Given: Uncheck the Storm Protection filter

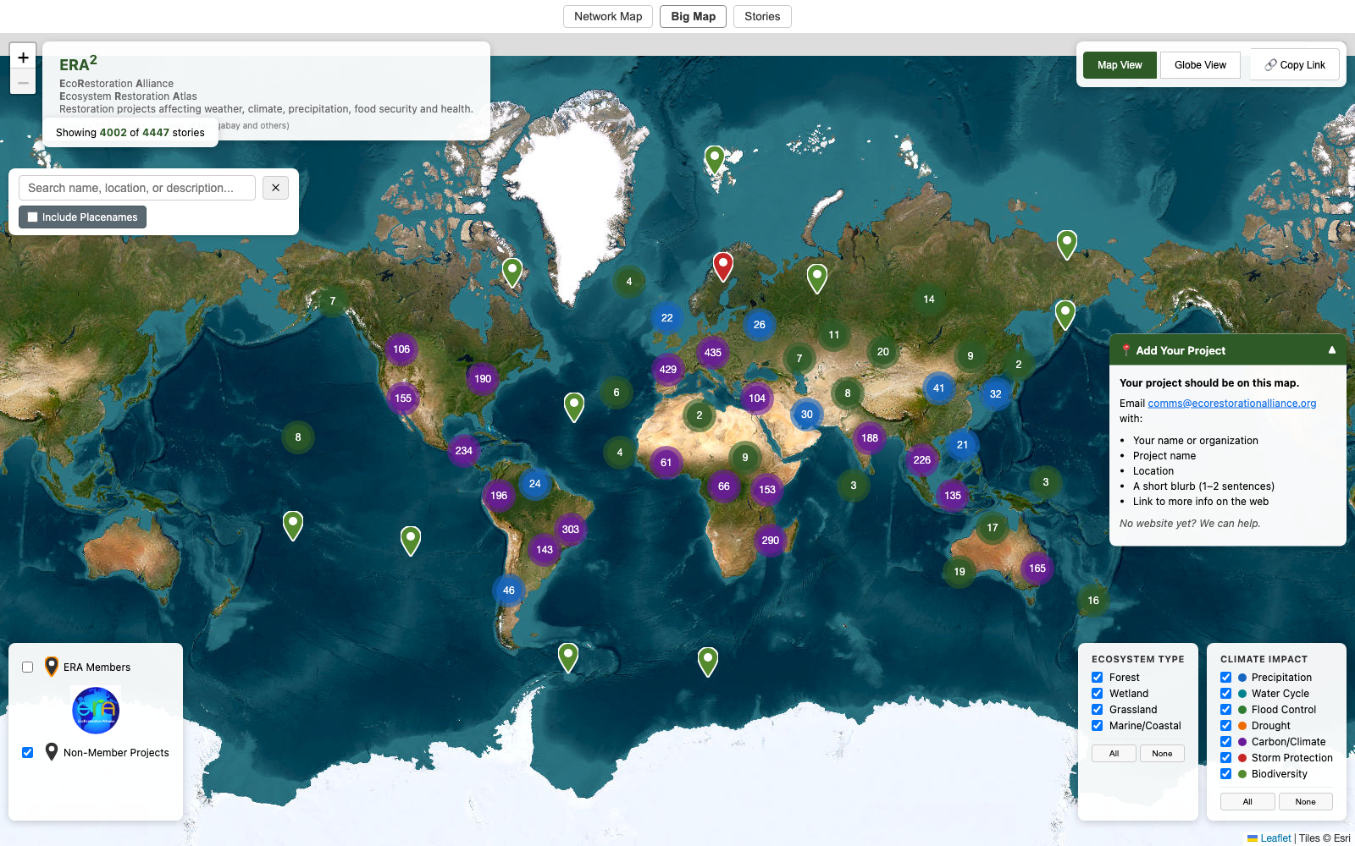Looking at the screenshot, I should (x=1225, y=758).
